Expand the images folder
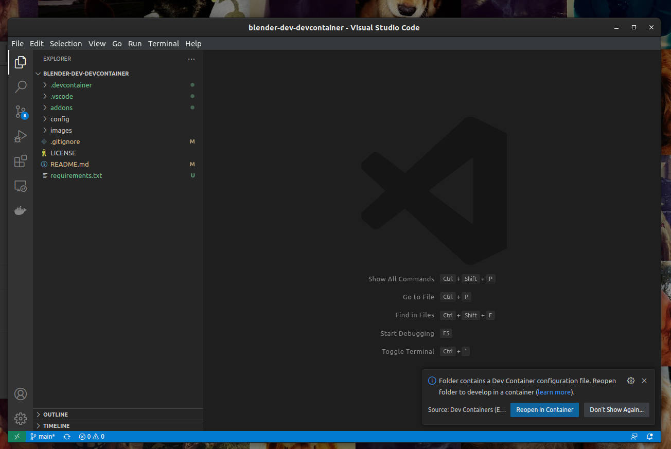The image size is (671, 449). (x=118, y=130)
